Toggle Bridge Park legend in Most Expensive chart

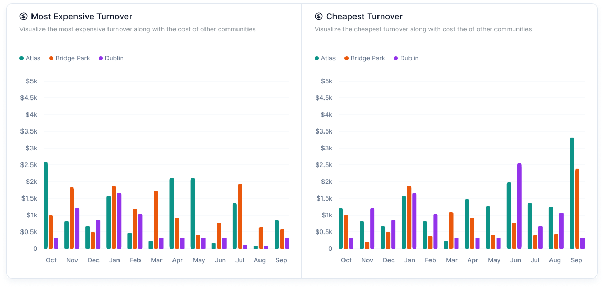coord(69,58)
